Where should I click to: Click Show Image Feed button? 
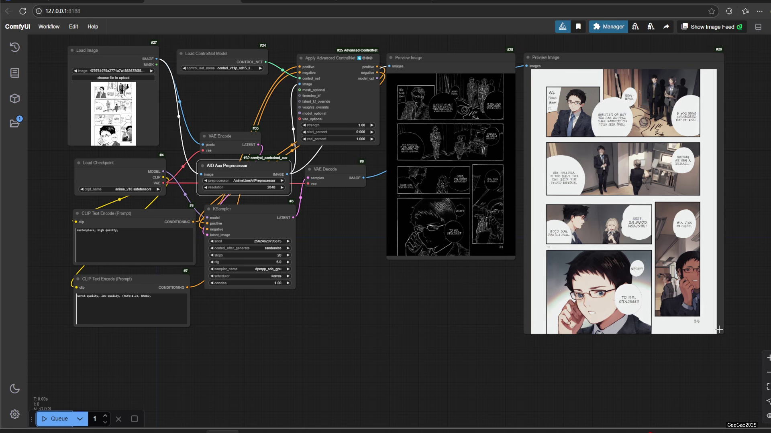[712, 26]
